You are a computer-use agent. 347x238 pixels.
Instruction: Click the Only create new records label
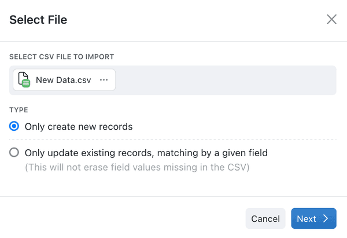79,127
